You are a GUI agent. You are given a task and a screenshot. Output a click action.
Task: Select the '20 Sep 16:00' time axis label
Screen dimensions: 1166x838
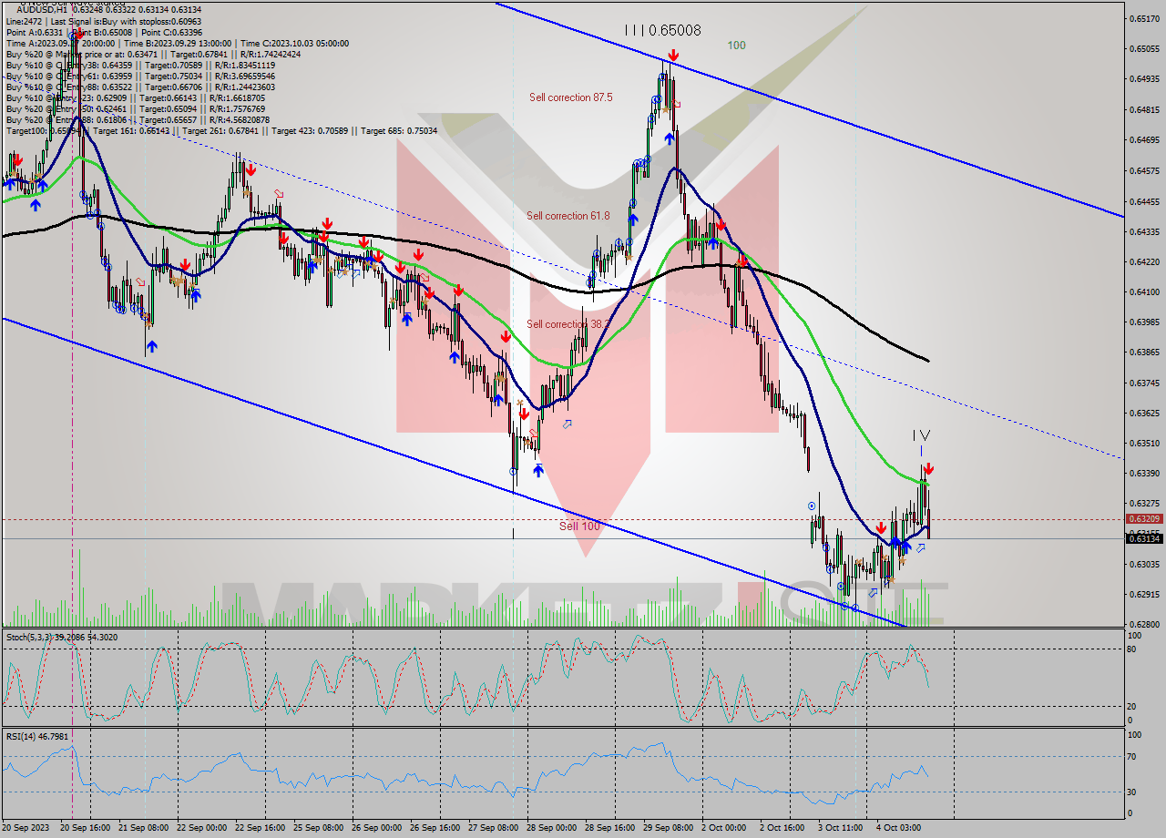point(85,827)
